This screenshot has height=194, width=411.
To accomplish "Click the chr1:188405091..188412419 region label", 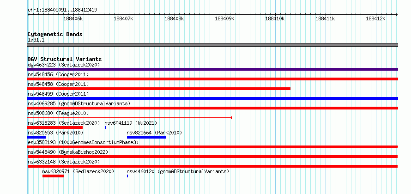I will point(62,10).
